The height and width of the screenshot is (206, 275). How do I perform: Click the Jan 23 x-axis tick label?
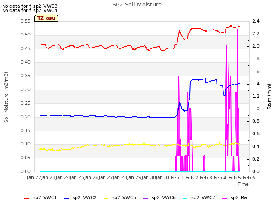48,178
